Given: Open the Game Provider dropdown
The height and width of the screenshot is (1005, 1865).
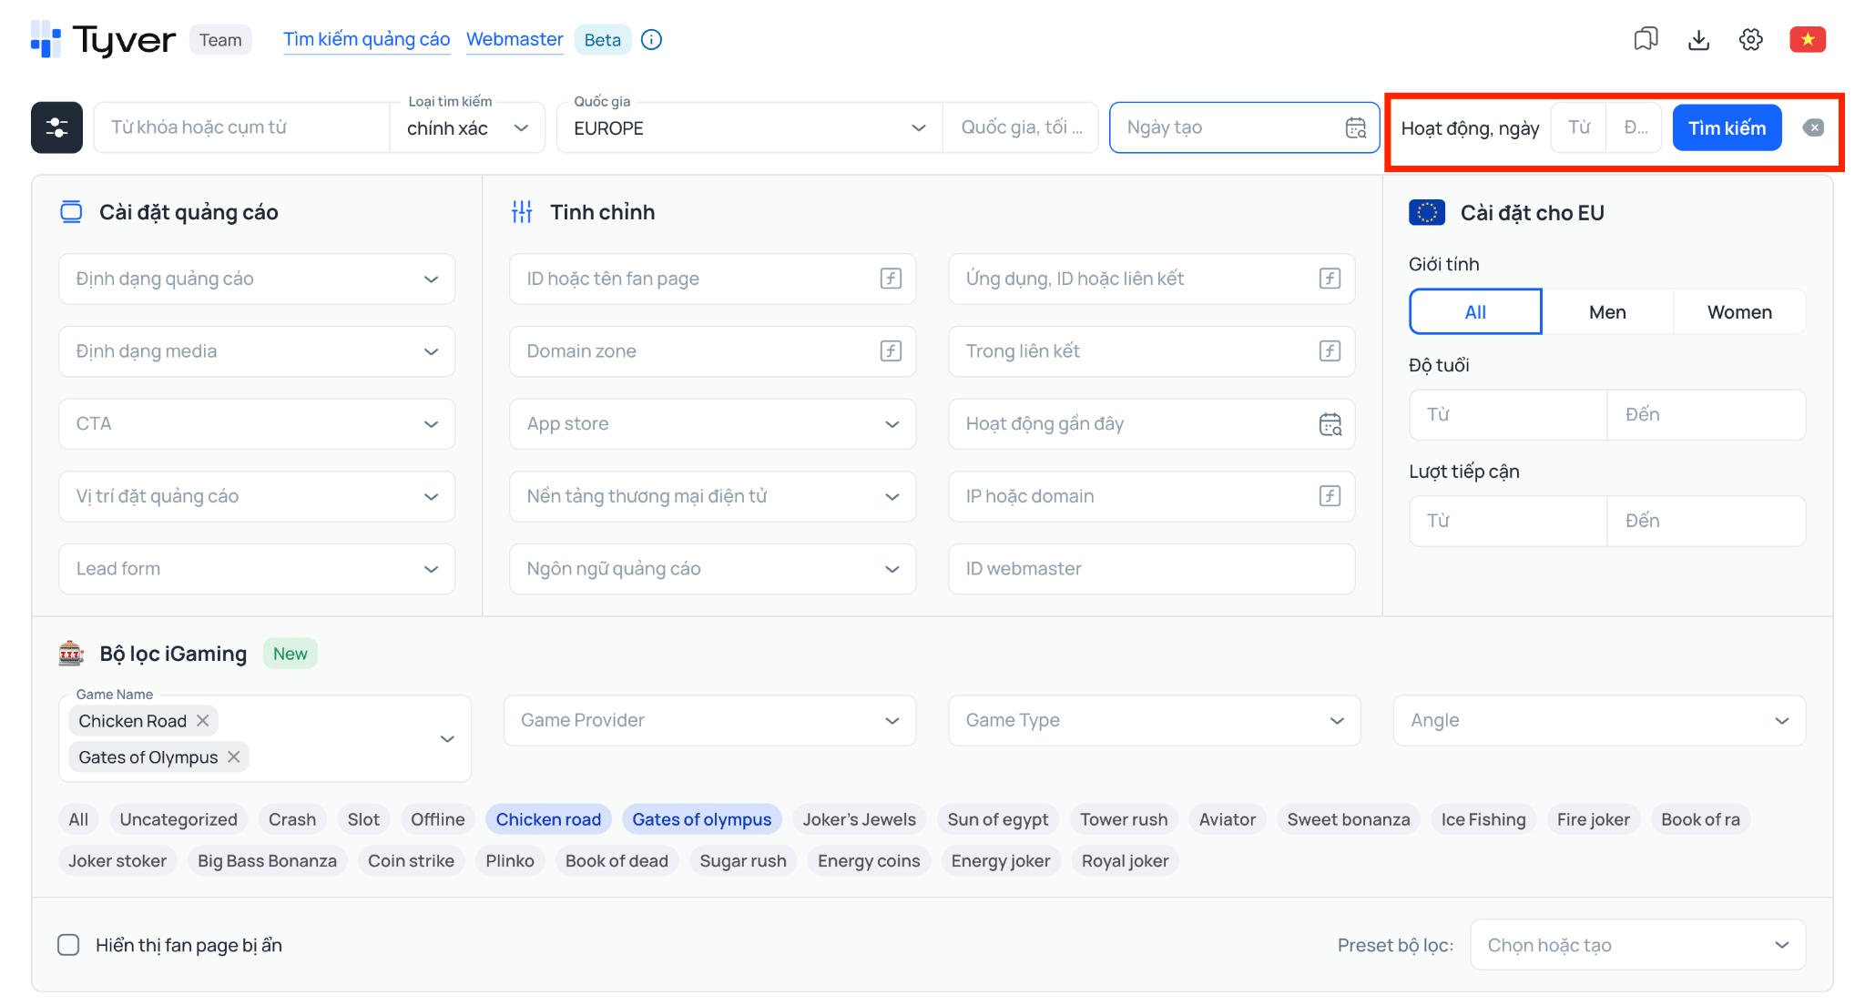Looking at the screenshot, I should tap(709, 720).
